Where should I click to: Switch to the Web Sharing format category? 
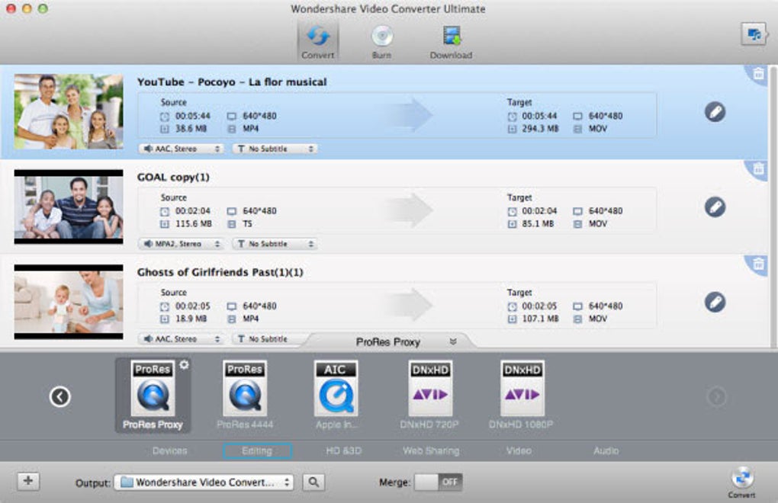(x=431, y=451)
